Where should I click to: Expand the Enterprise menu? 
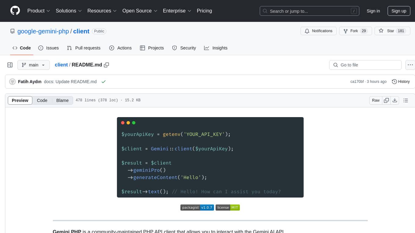(177, 11)
